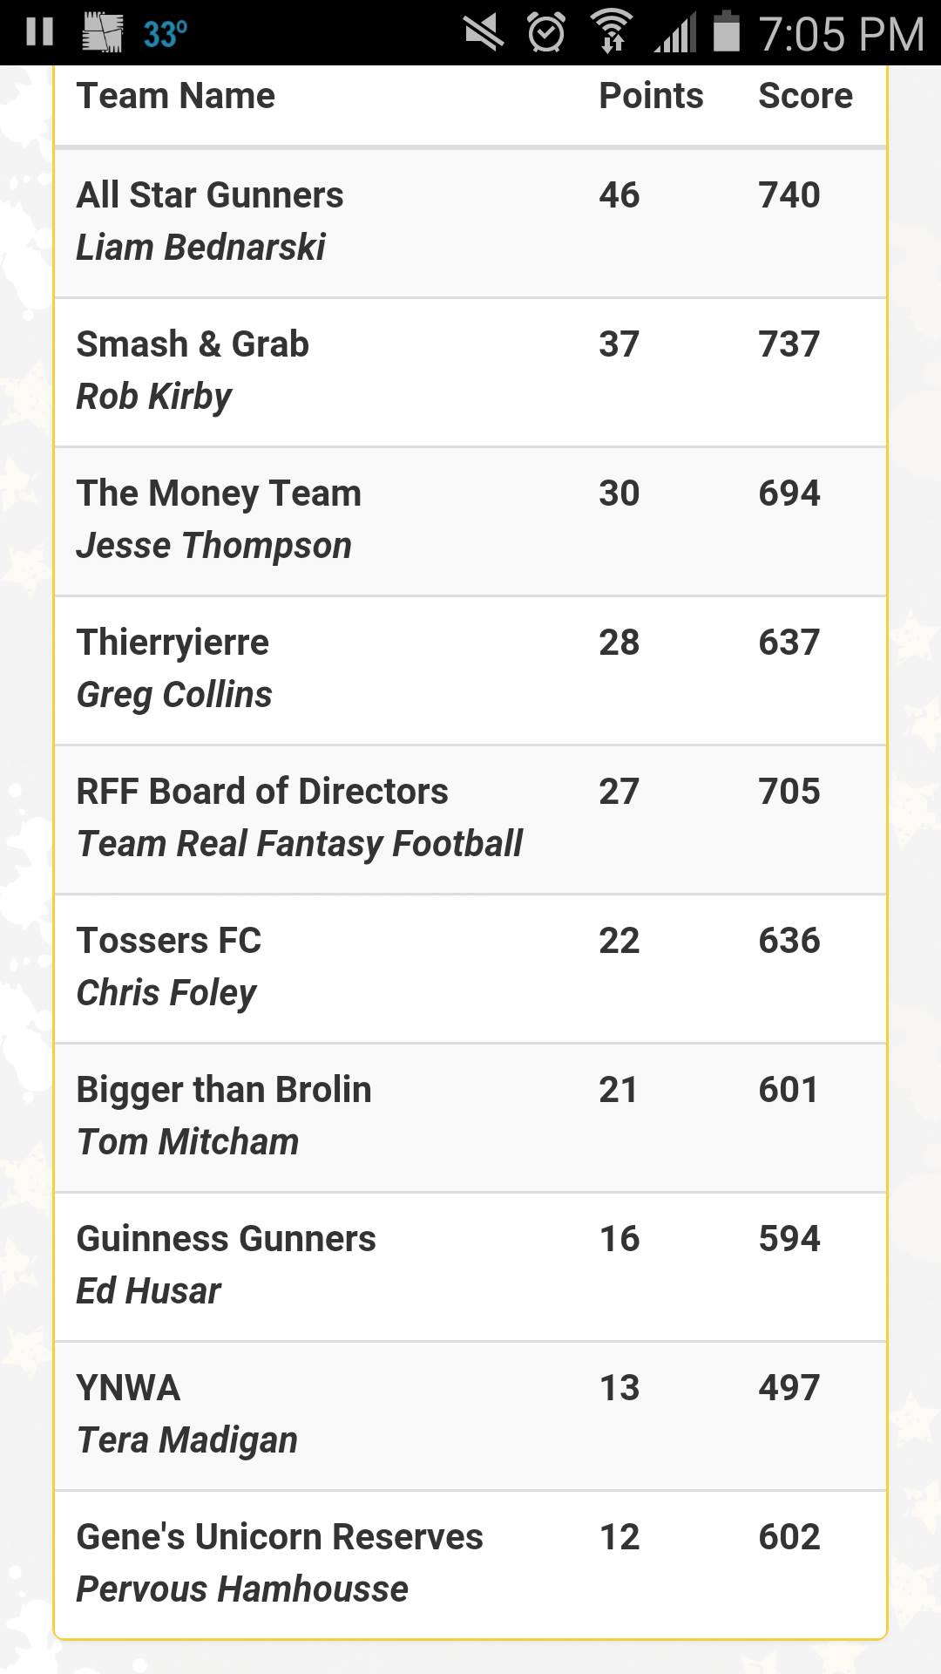Tap the pause icon in status bar
Viewport: 941px width, 1674px height.
coord(39,33)
